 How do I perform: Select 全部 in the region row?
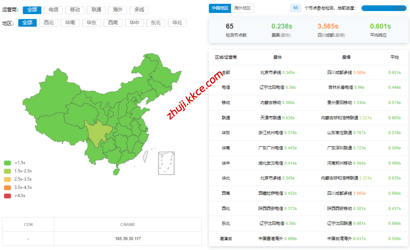[28, 23]
